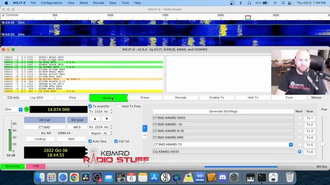Screen dimensions: 330x185
Task: Select the Next radio for Tx 6
Action: pyautogui.click(x=300, y=152)
